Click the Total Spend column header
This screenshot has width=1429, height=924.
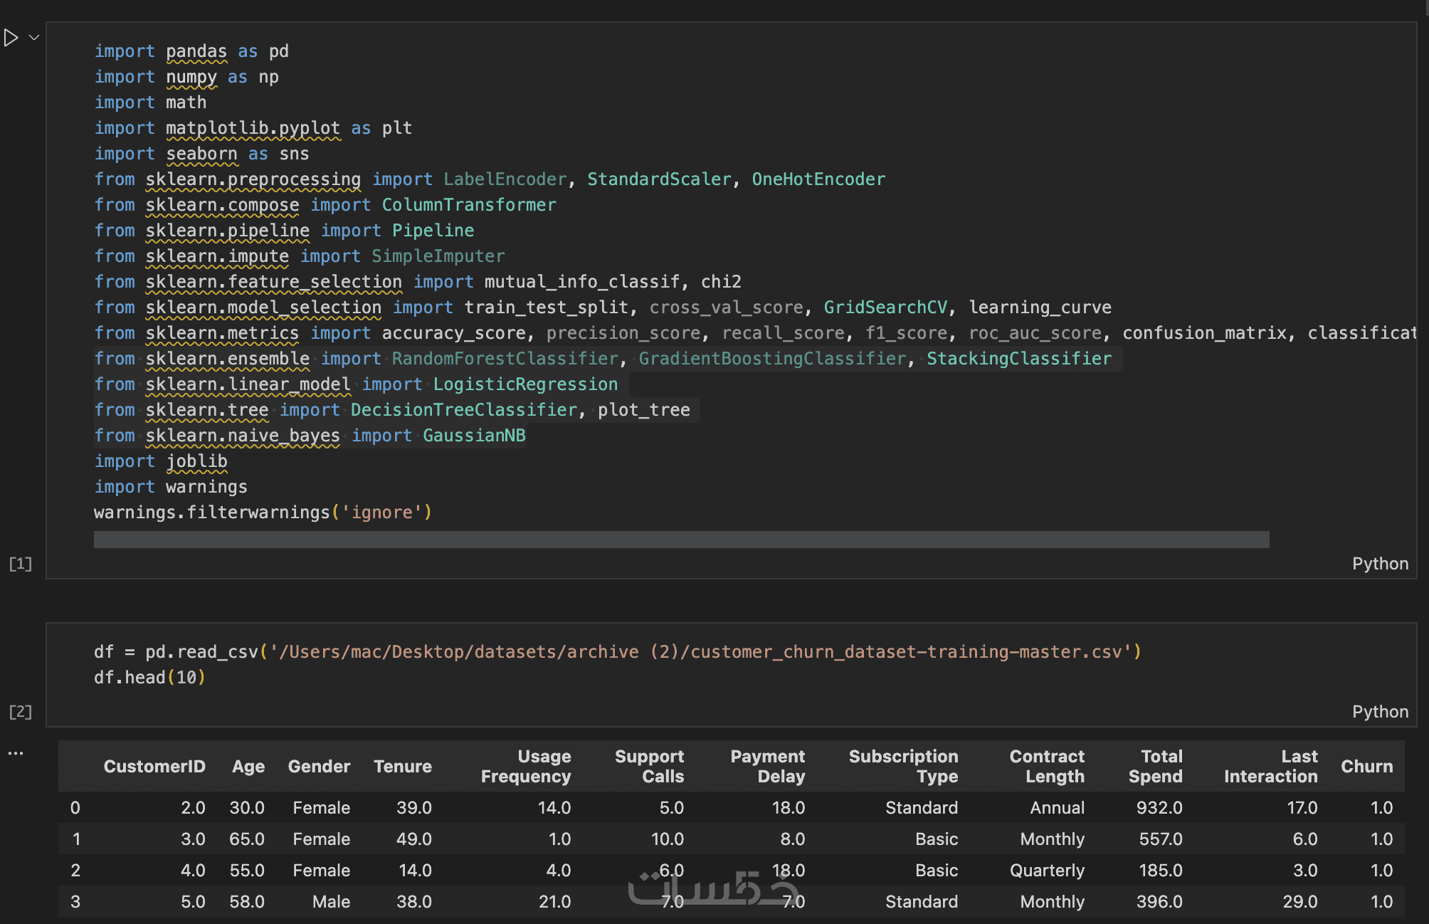pyautogui.click(x=1156, y=767)
